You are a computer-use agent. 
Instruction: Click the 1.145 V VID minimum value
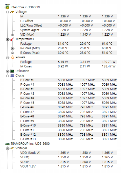click(x=85, y=35)
